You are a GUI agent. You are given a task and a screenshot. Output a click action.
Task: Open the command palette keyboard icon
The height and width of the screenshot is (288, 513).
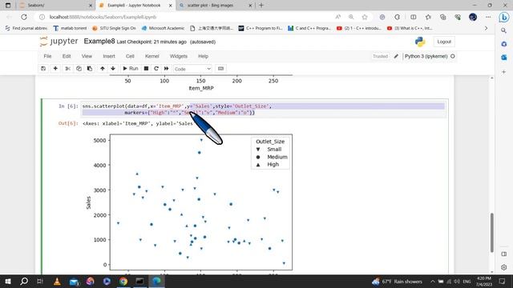[221, 69]
